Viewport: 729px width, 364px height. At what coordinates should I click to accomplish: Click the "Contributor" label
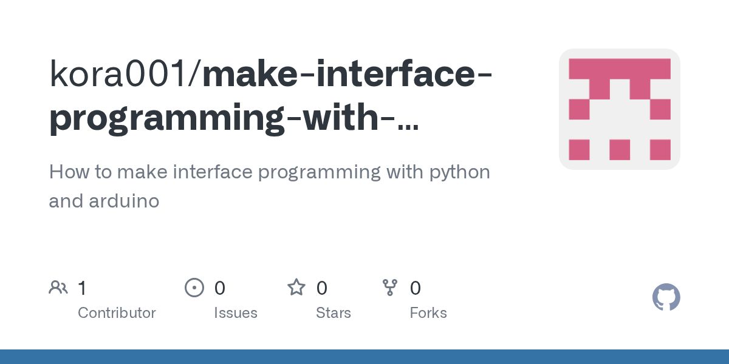click(x=117, y=313)
